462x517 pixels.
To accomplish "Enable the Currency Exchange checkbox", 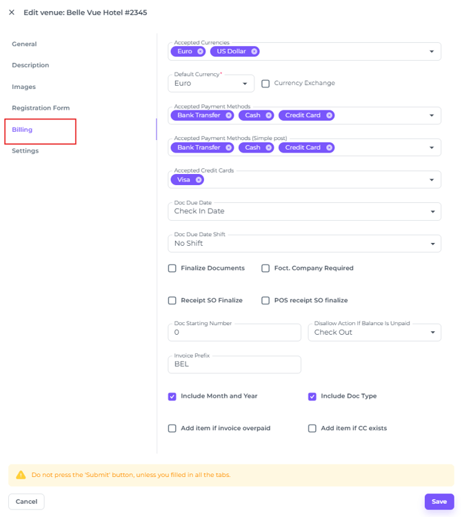I will pyautogui.click(x=265, y=84).
